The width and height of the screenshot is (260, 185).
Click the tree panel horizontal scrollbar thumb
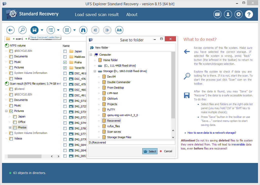click(24, 156)
